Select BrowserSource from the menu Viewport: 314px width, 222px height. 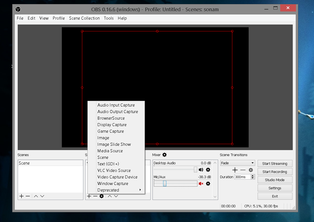[x=116, y=118]
